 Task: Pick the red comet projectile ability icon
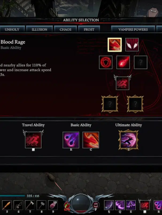coord(123,62)
